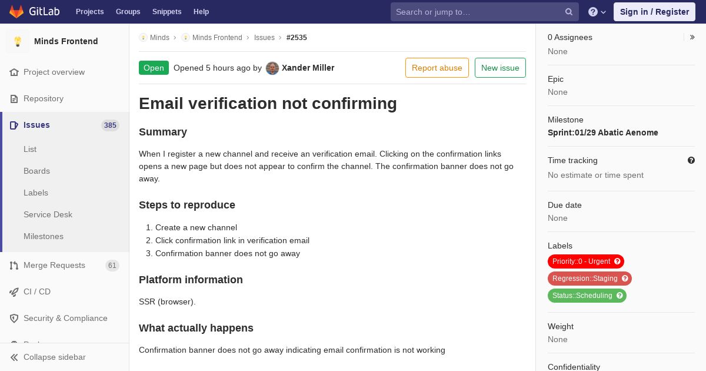Click the Minds breadcrumb group icon
Screen dimensions: 706x371
(143, 38)
